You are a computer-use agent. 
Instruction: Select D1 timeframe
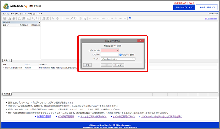click(x=116, y=18)
